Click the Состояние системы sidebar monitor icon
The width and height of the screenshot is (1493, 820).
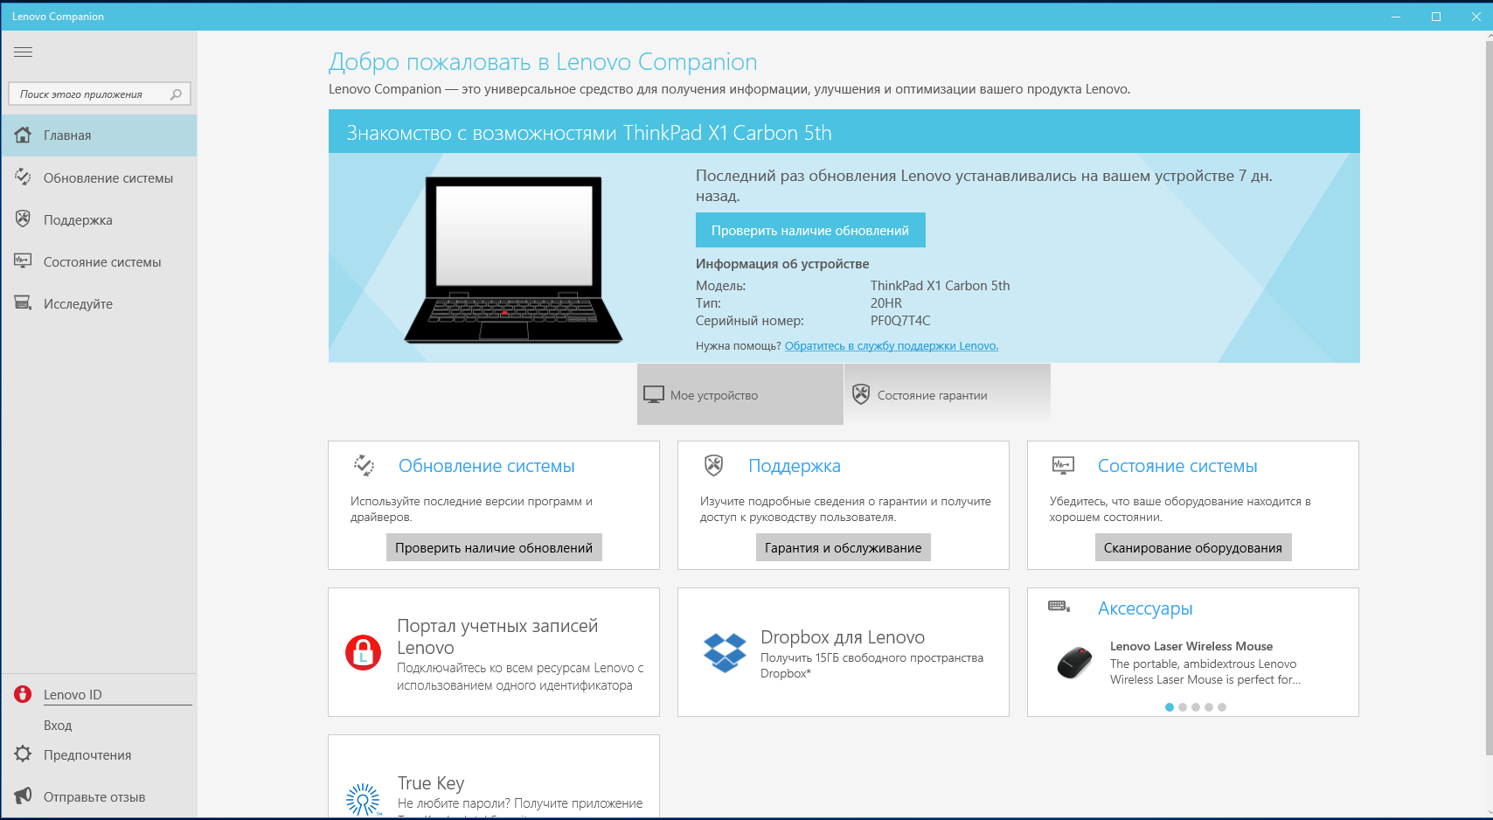click(x=24, y=261)
